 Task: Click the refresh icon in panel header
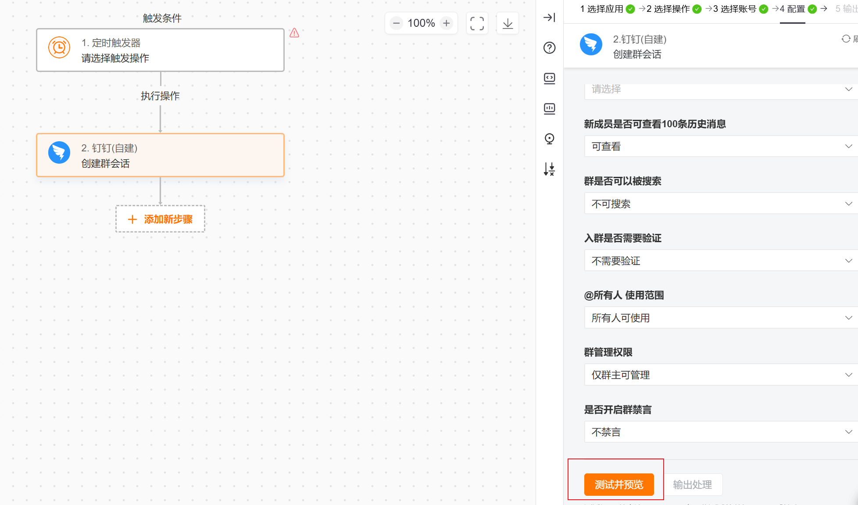pos(846,39)
